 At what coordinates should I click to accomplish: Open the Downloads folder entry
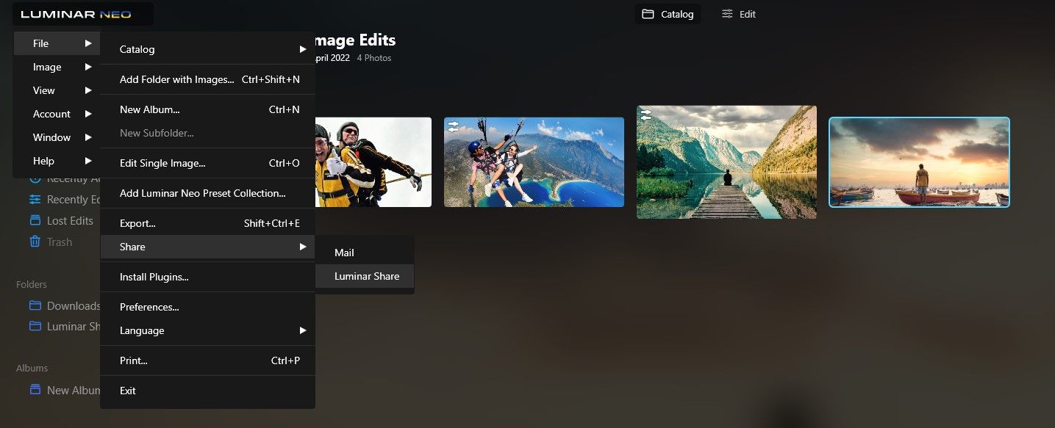(74, 306)
